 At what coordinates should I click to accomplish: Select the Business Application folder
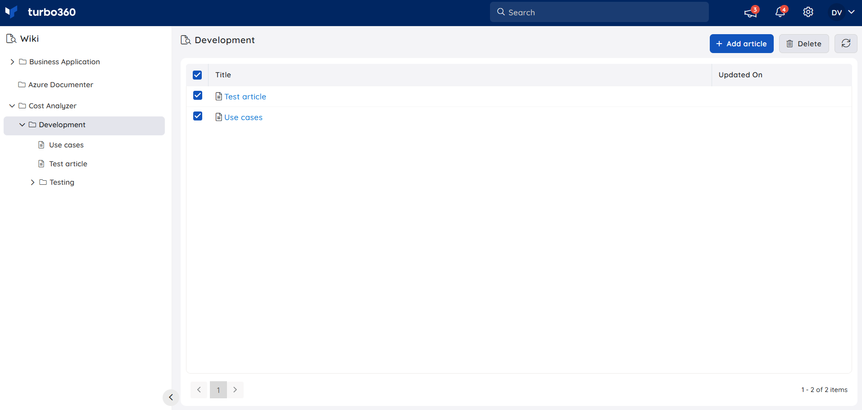(64, 62)
